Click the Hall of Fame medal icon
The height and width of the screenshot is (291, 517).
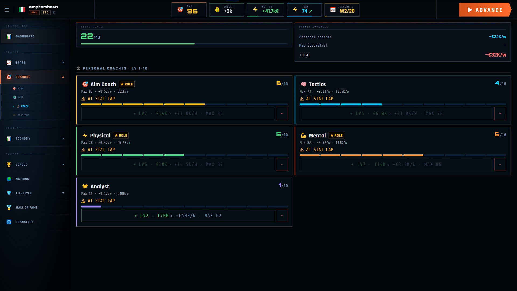coord(9,207)
